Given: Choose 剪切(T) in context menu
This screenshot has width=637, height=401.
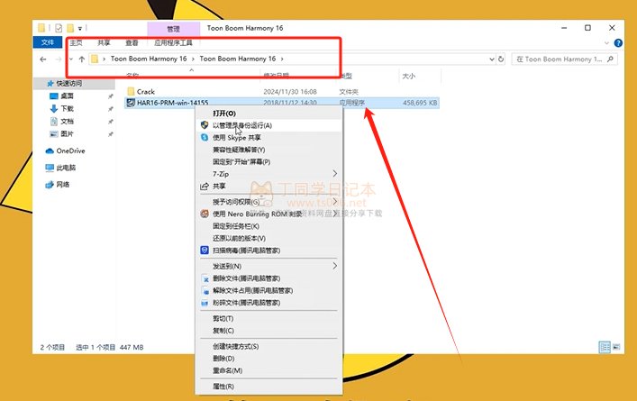Looking at the screenshot, I should 268,318.
